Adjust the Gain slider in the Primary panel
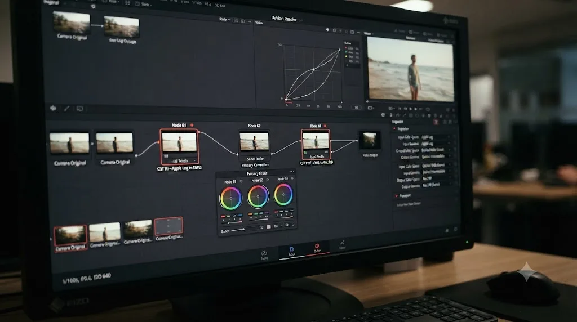 (245, 229)
